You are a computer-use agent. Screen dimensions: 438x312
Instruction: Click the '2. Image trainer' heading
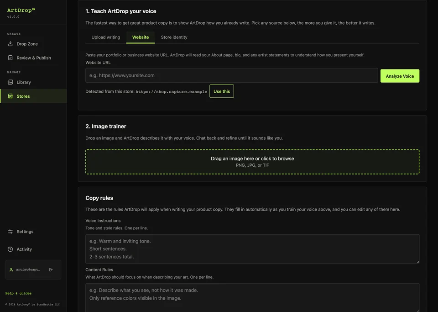tap(106, 127)
